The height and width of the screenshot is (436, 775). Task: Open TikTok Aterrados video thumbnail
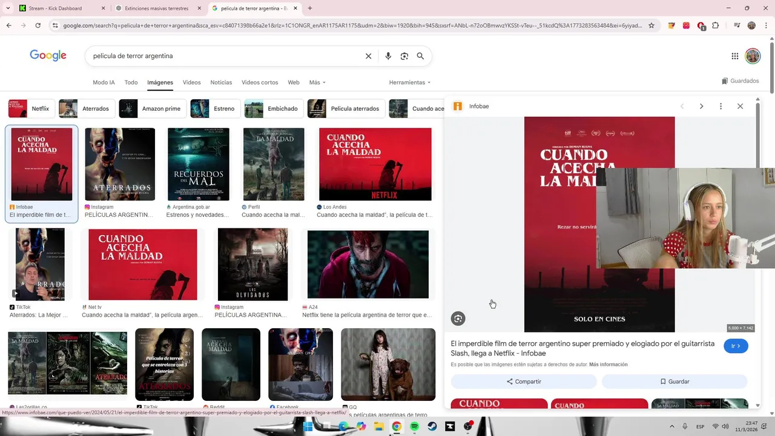[40, 264]
